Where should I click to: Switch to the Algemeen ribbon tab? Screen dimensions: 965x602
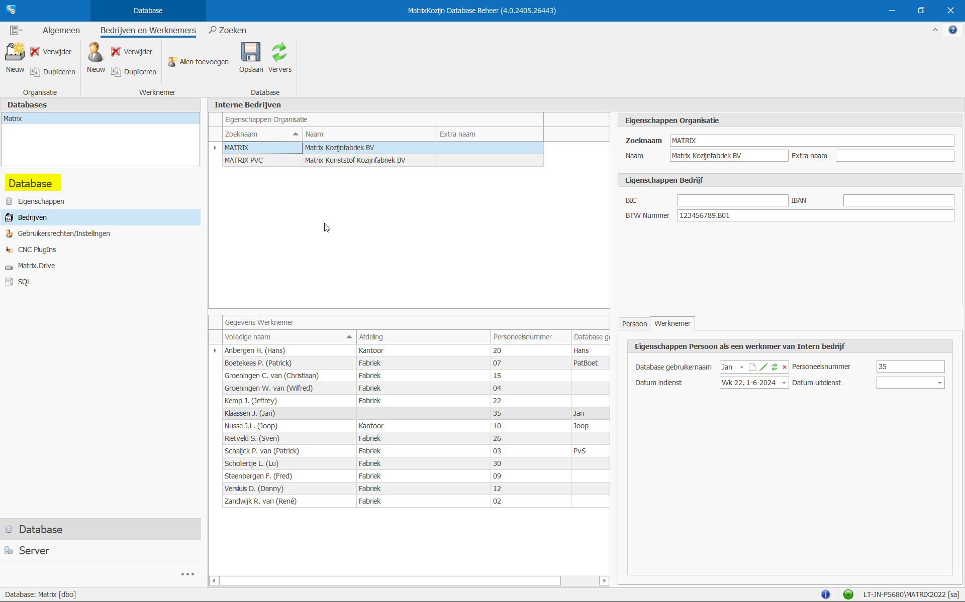click(x=61, y=30)
